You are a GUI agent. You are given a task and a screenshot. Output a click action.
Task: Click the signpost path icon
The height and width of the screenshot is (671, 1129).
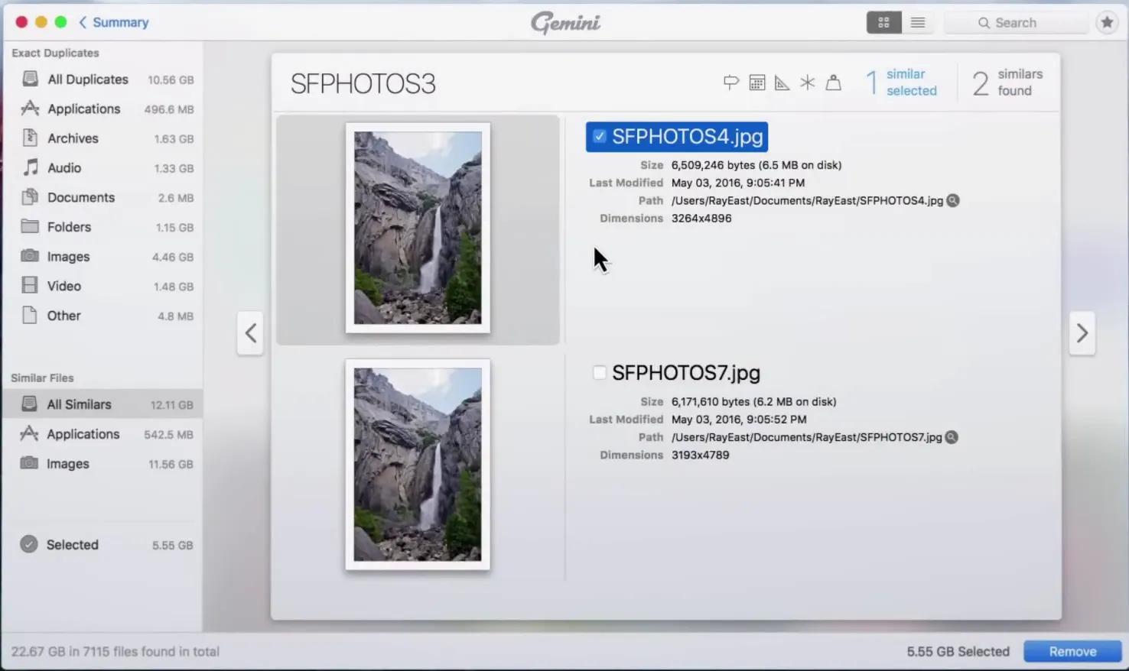(730, 83)
